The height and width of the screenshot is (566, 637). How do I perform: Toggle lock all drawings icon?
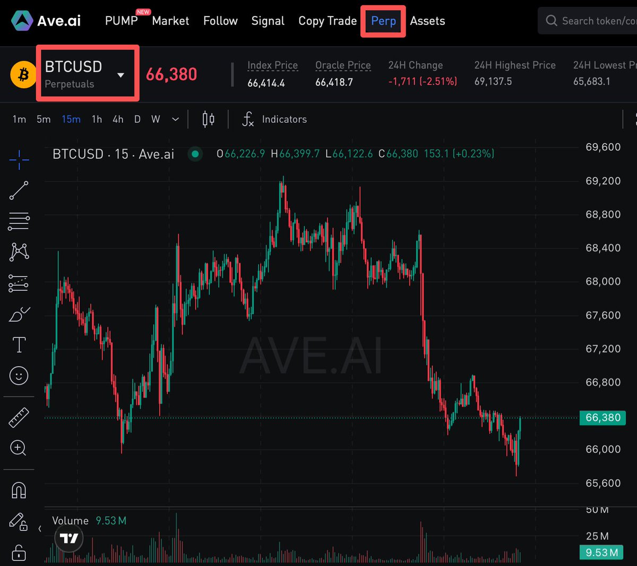(19, 553)
